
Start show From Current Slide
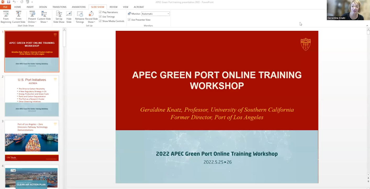point(19,17)
